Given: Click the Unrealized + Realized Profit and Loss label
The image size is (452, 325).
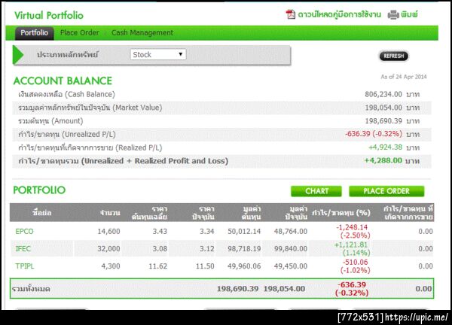Looking at the screenshot, I should [123, 161].
